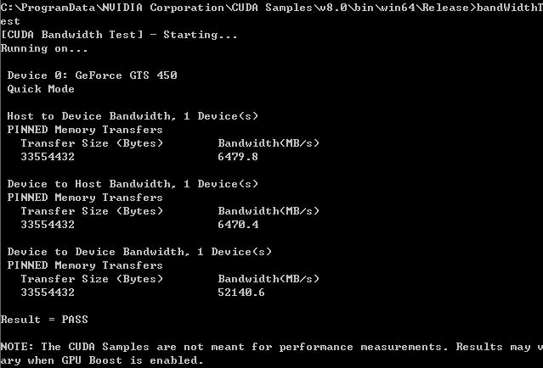The height and width of the screenshot is (368, 543).
Task: Click the Device to Host Bandwidth heading
Action: pyautogui.click(x=133, y=184)
